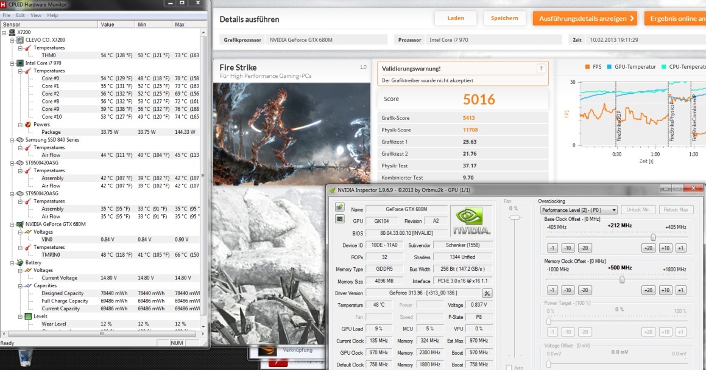706x370 pixels.
Task: Click the FPS orange legend swatch
Action: [x=587, y=67]
